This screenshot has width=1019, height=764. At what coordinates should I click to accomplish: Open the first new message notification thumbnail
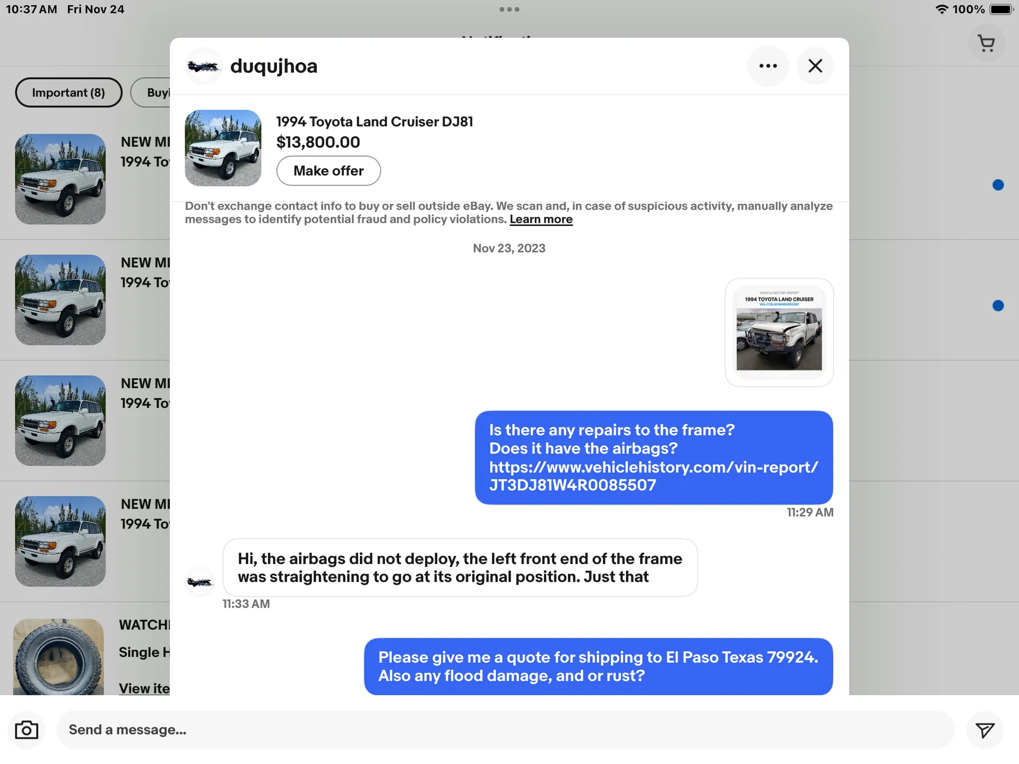(60, 179)
